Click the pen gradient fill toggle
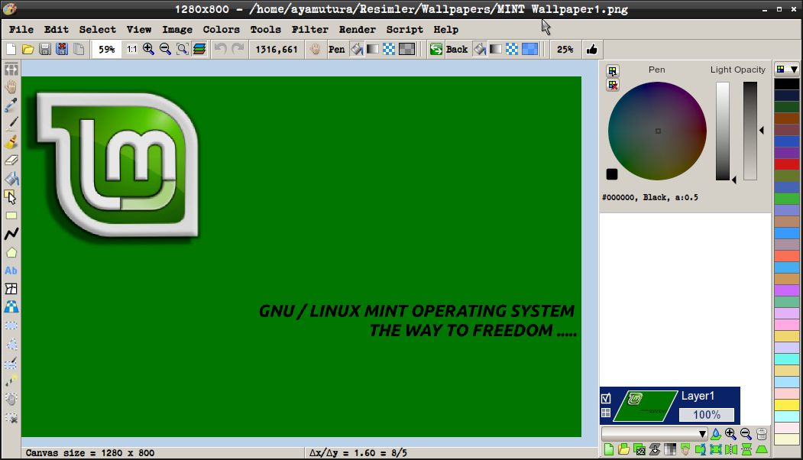Image resolution: width=803 pixels, height=460 pixels. click(x=373, y=49)
